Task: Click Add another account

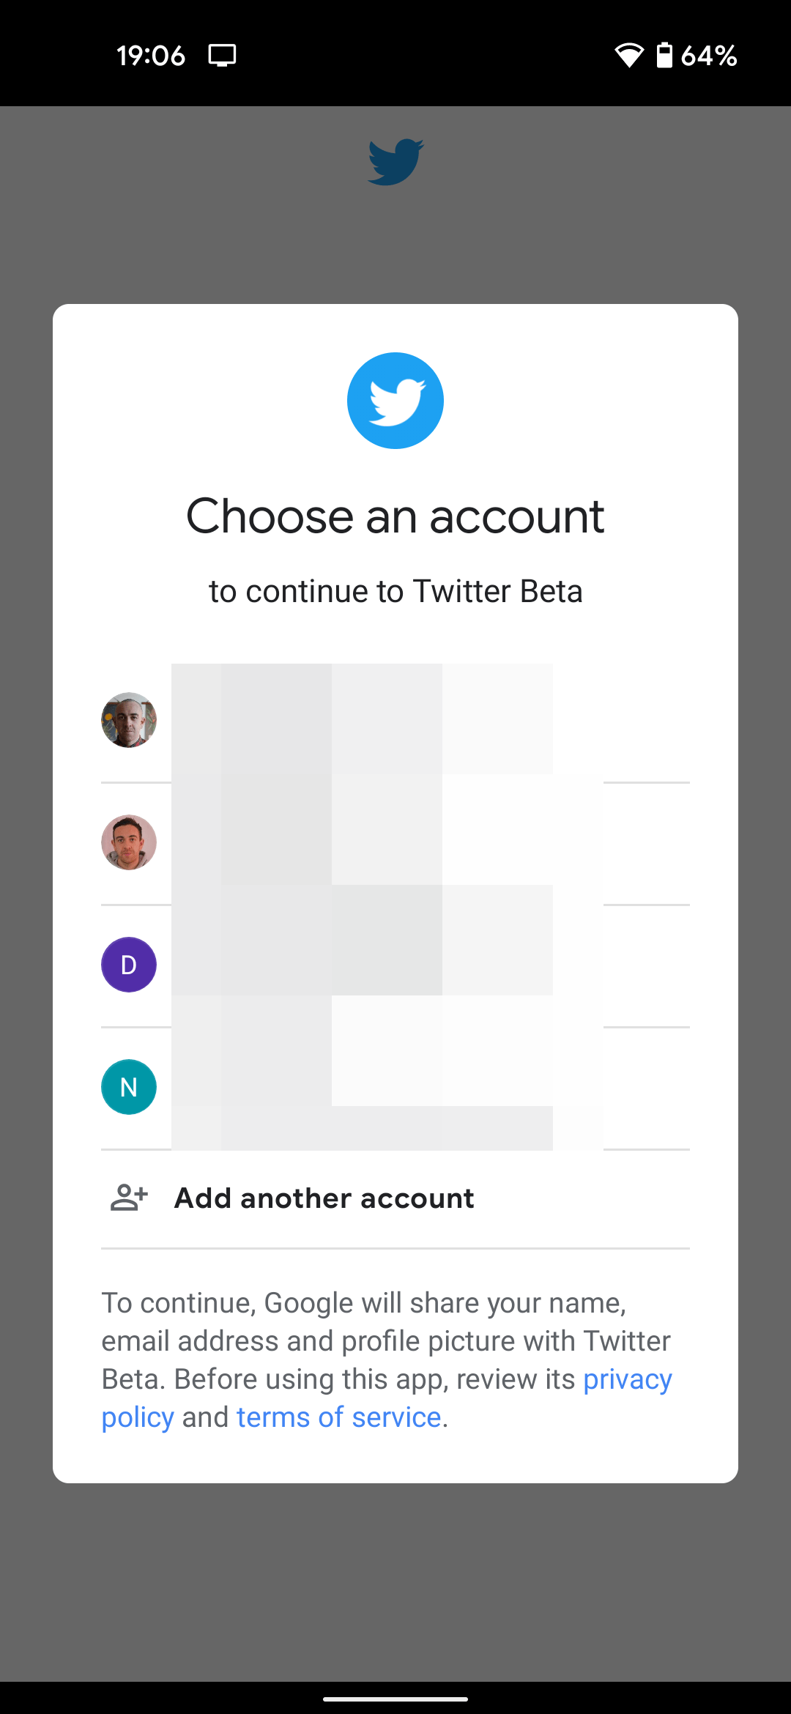Action: [324, 1198]
